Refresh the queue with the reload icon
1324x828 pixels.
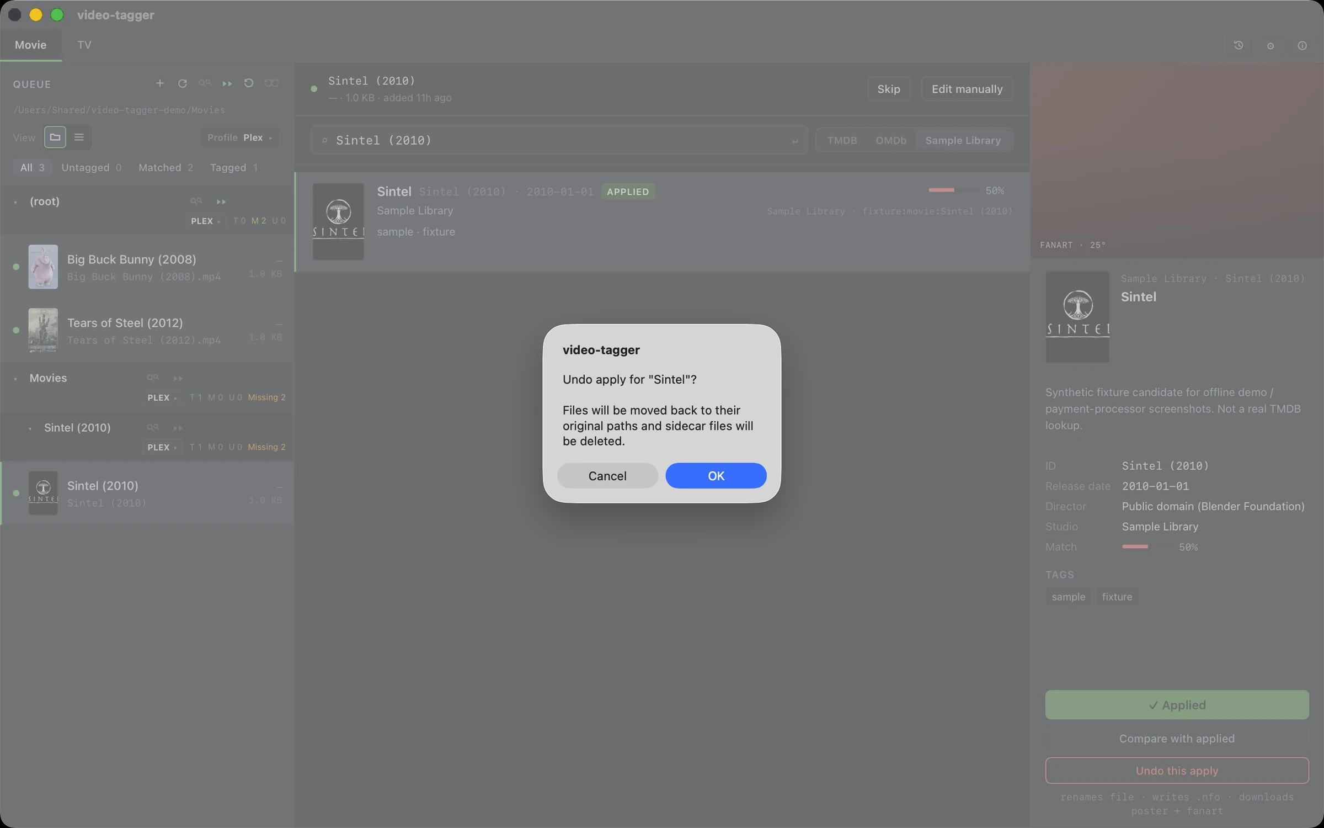tap(182, 83)
